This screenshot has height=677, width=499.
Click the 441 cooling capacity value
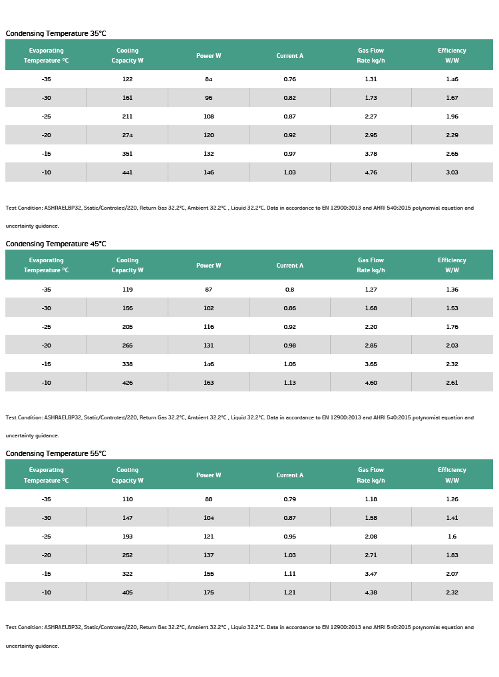tap(127, 172)
